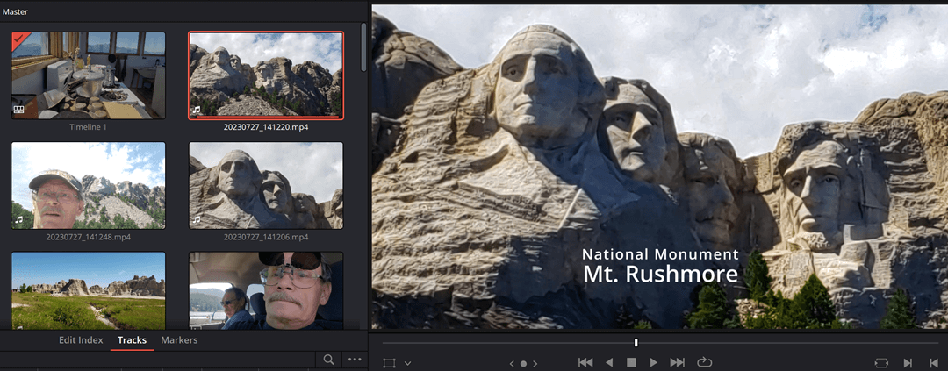Click the go-to-next-edit bar icon
Viewport: 948px width, 371px height.
(908, 362)
